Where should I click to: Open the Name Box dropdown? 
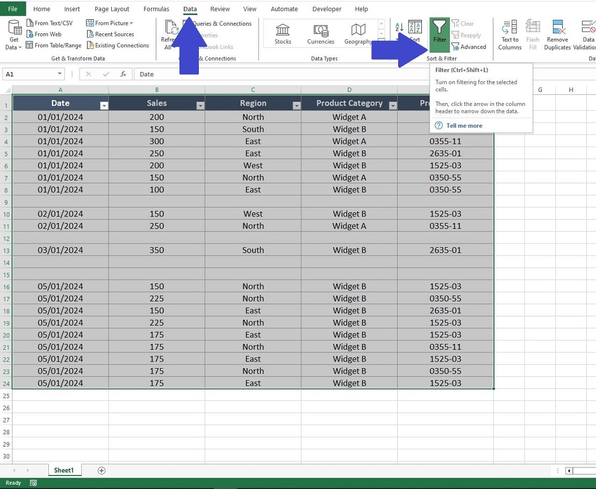[59, 74]
